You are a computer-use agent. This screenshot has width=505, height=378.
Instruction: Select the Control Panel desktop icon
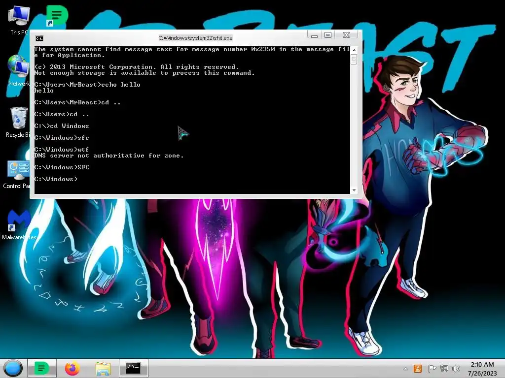(17, 174)
